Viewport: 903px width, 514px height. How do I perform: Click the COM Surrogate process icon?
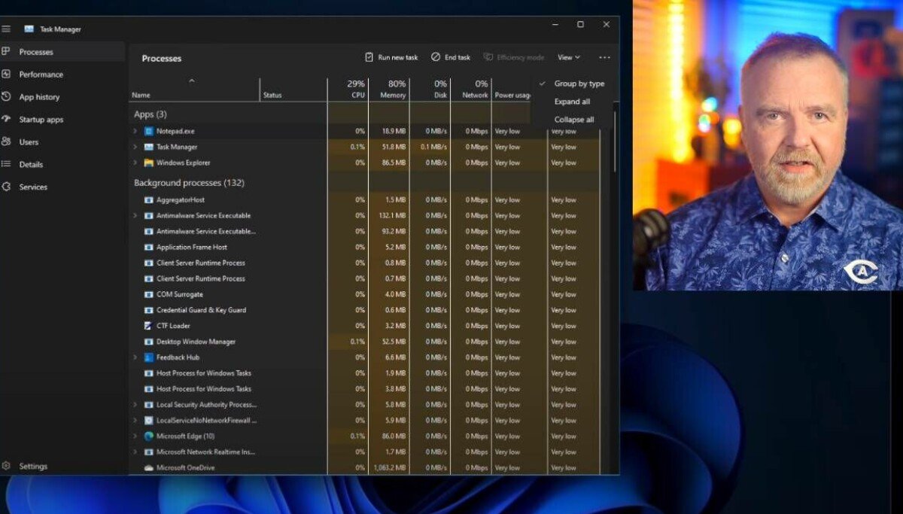[x=149, y=294]
